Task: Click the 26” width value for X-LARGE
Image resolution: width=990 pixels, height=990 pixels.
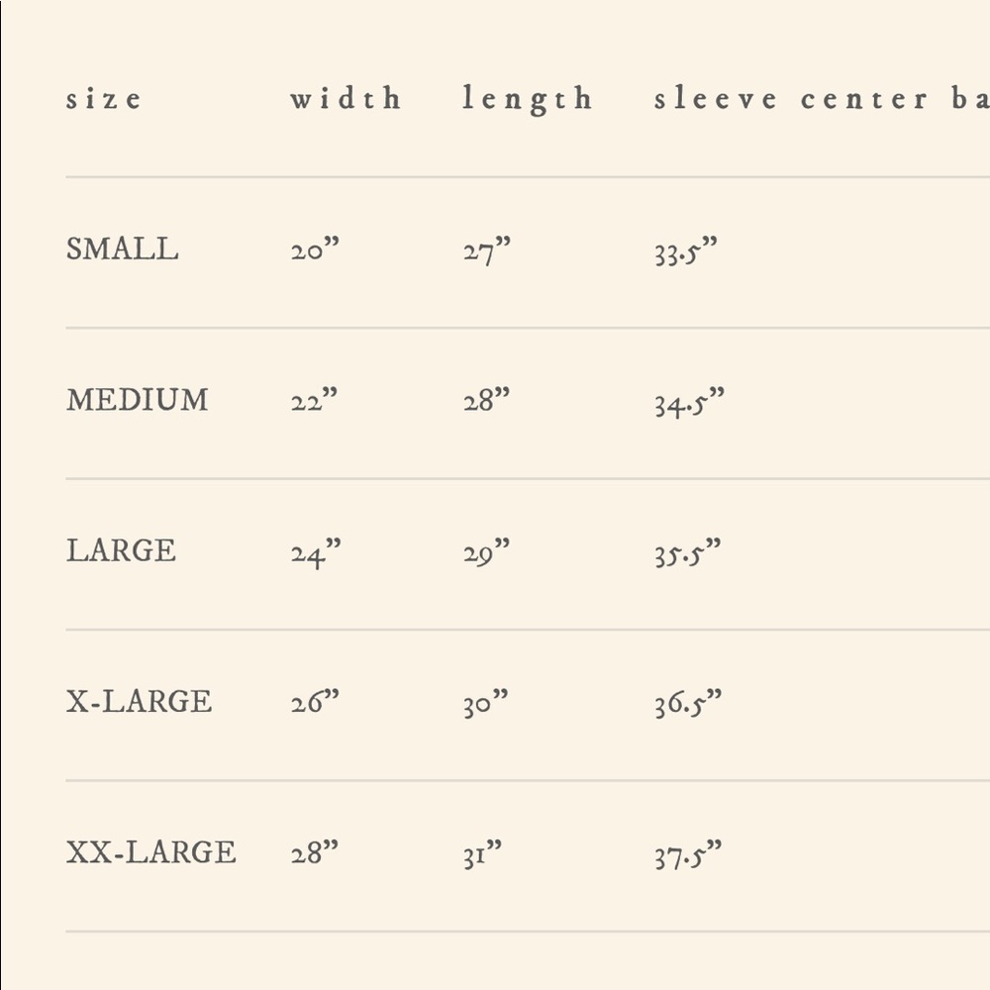Action: [315, 703]
